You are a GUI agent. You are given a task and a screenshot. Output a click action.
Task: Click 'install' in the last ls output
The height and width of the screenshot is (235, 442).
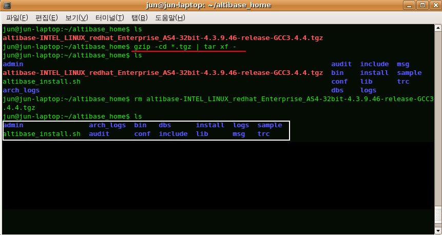pyautogui.click(x=210, y=125)
